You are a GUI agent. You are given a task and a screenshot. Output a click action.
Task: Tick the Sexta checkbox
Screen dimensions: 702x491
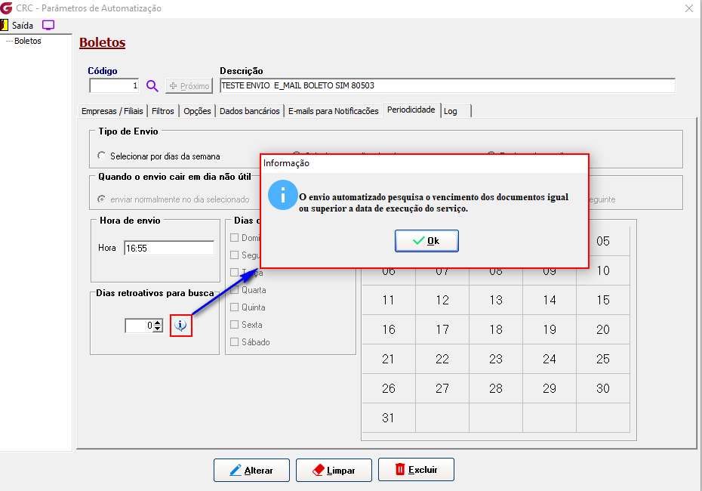[x=234, y=324]
